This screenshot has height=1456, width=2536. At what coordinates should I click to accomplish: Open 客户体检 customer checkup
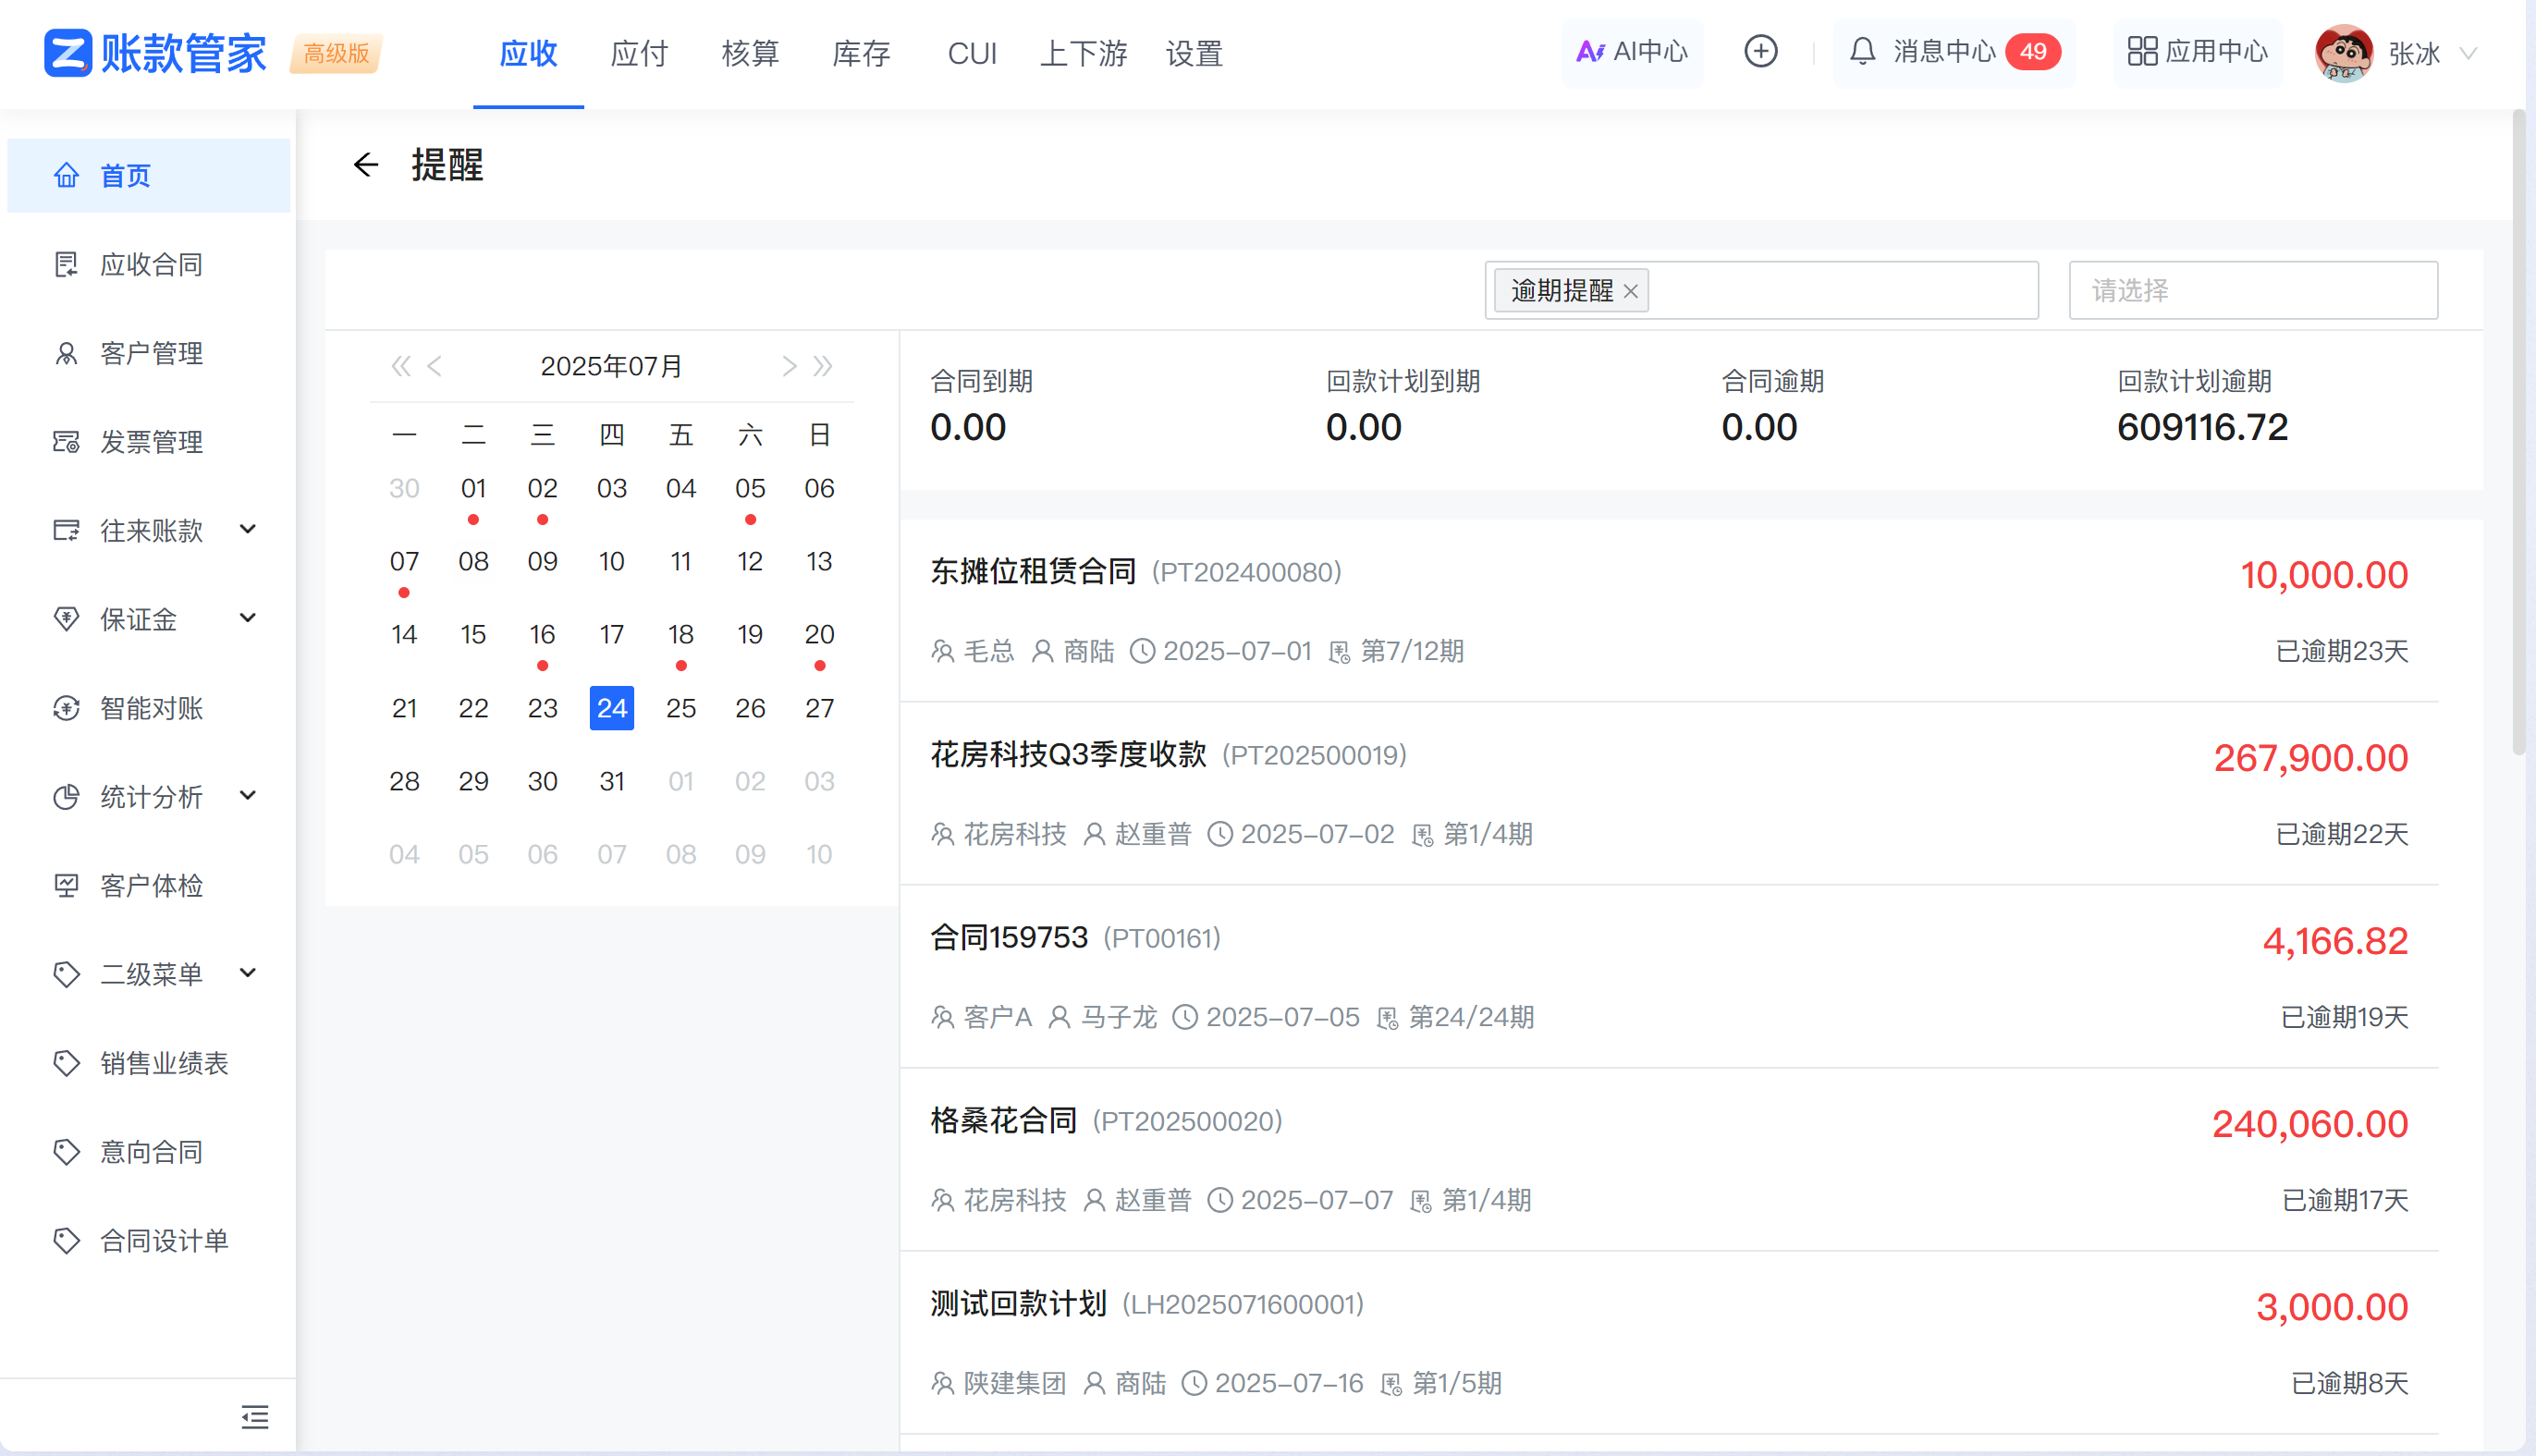[x=151, y=885]
